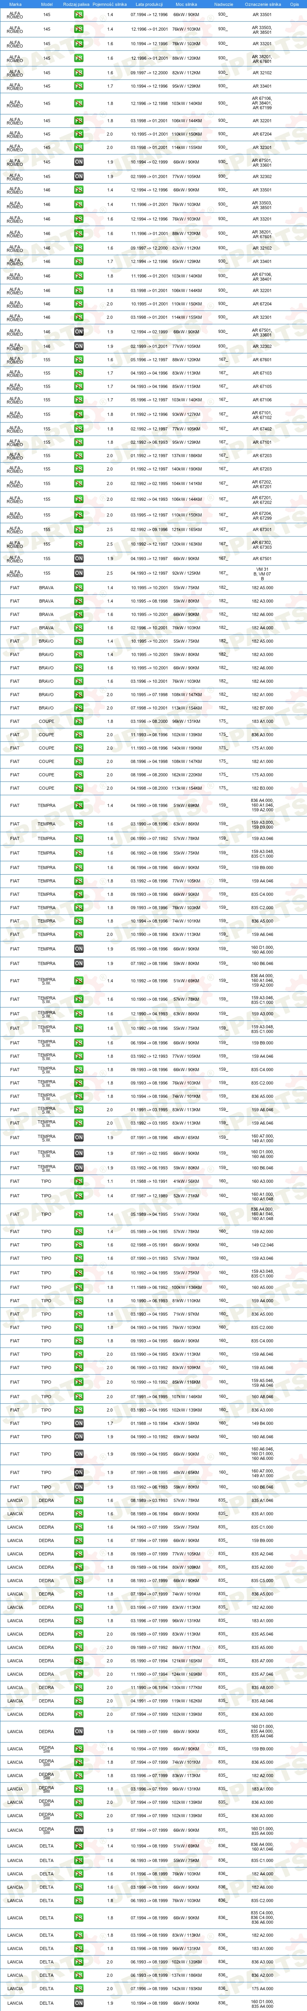Image resolution: width=307 pixels, height=2011 pixels.
Task: Click diesel ON icon for Alfa 145 AR 32302
Action: pyautogui.click(x=79, y=176)
